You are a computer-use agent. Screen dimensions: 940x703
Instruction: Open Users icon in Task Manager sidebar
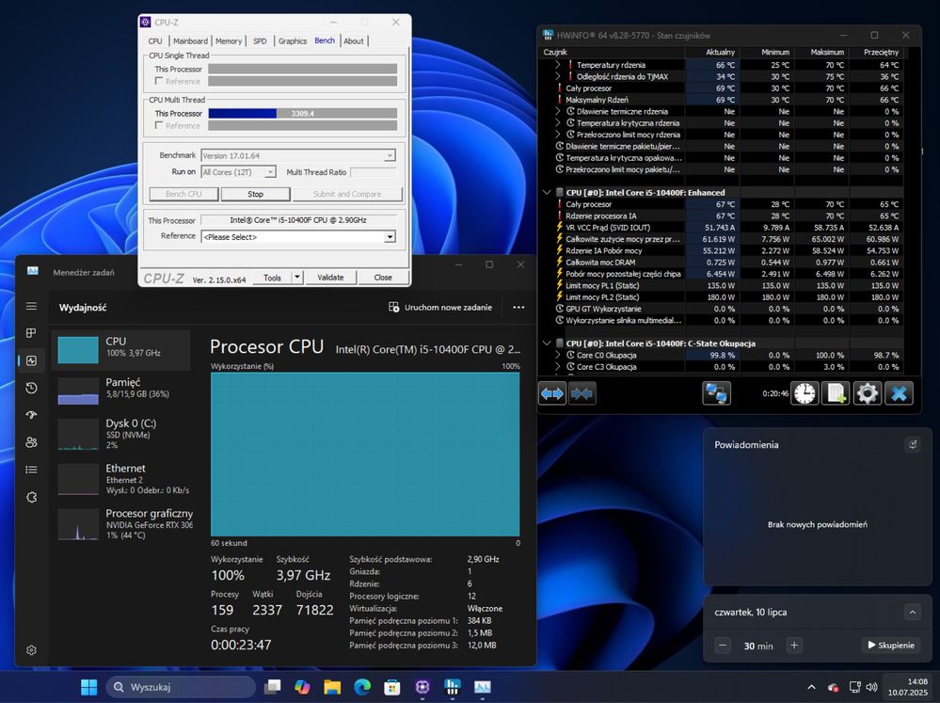tap(31, 442)
